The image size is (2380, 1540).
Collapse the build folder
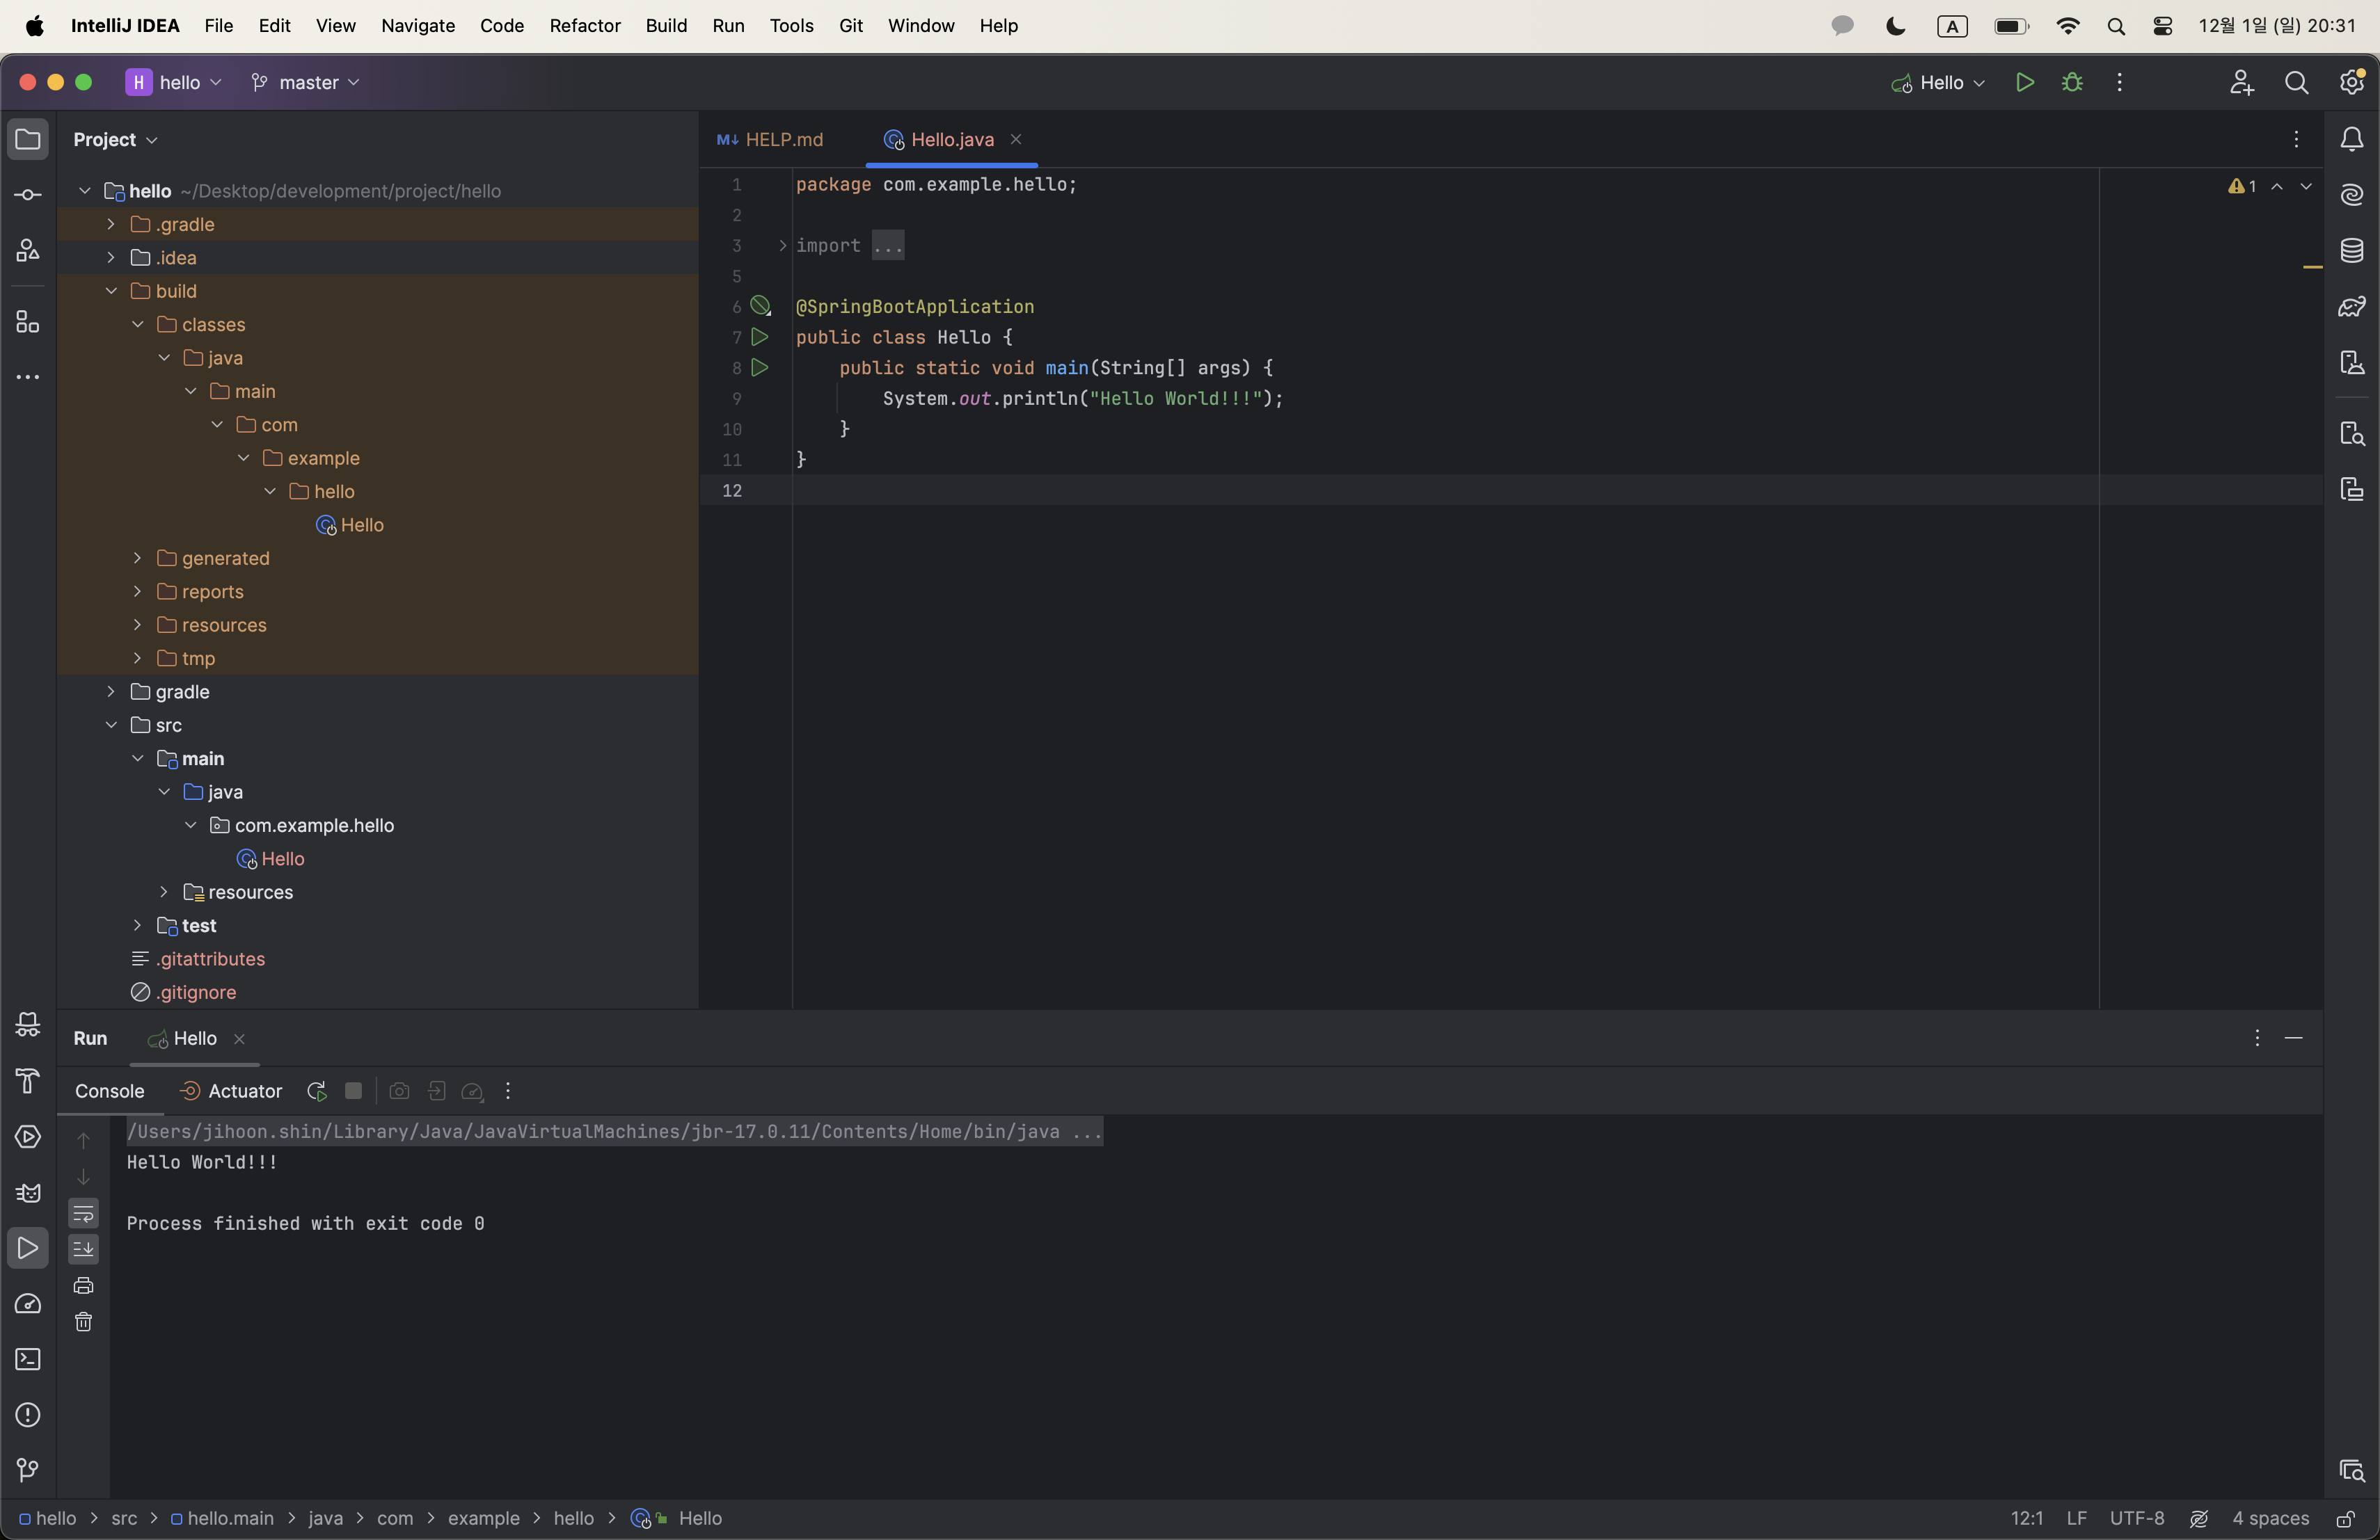pos(111,291)
